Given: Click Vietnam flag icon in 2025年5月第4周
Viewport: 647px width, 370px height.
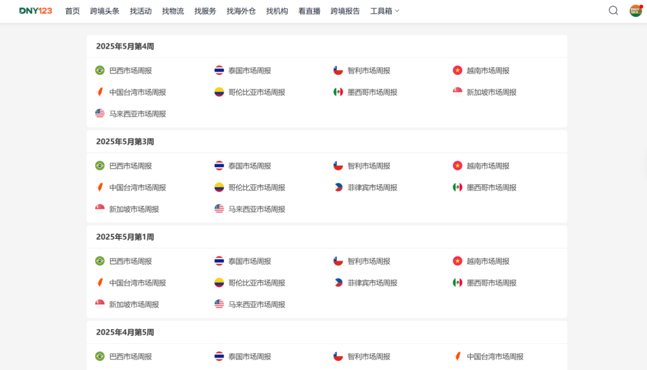Looking at the screenshot, I should point(458,71).
